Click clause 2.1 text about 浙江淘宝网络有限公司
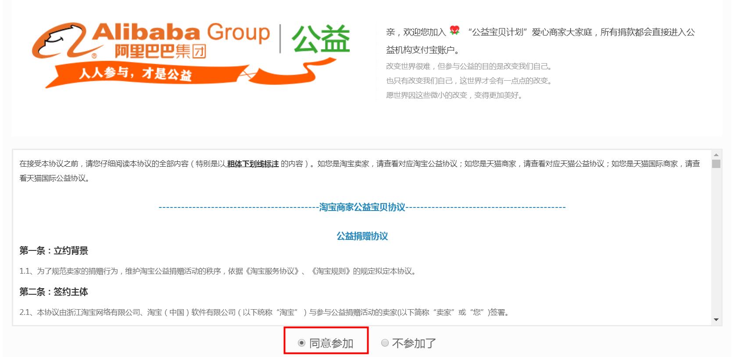734x357 pixels. pos(264,312)
